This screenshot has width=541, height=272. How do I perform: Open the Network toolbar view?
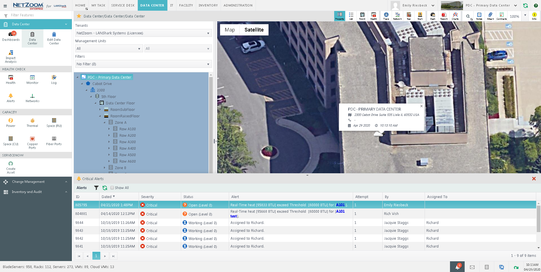[397, 16]
